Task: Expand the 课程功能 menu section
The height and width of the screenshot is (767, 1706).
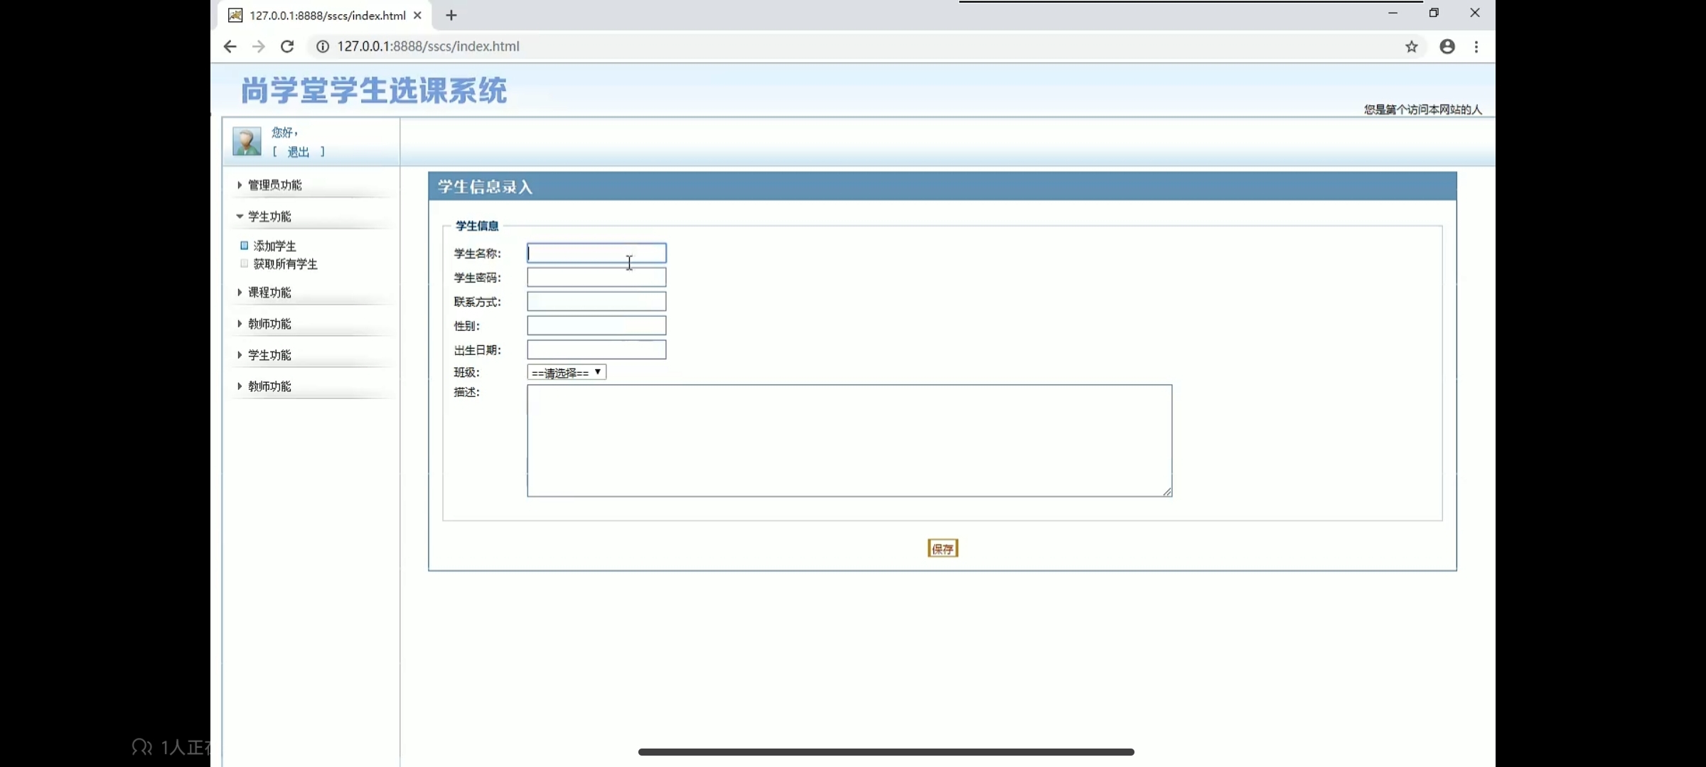Action: [x=269, y=293]
